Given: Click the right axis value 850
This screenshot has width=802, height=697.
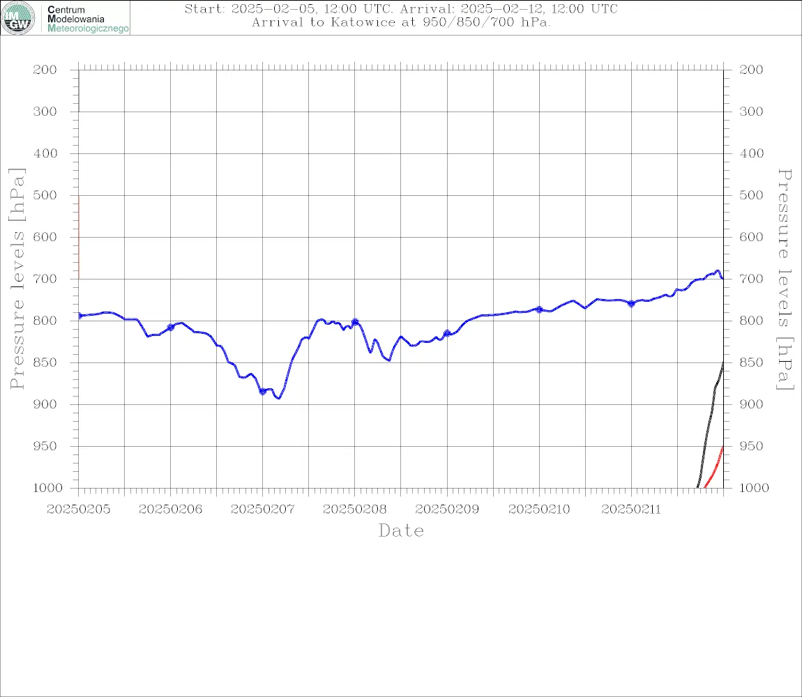Looking at the screenshot, I should [x=751, y=362].
